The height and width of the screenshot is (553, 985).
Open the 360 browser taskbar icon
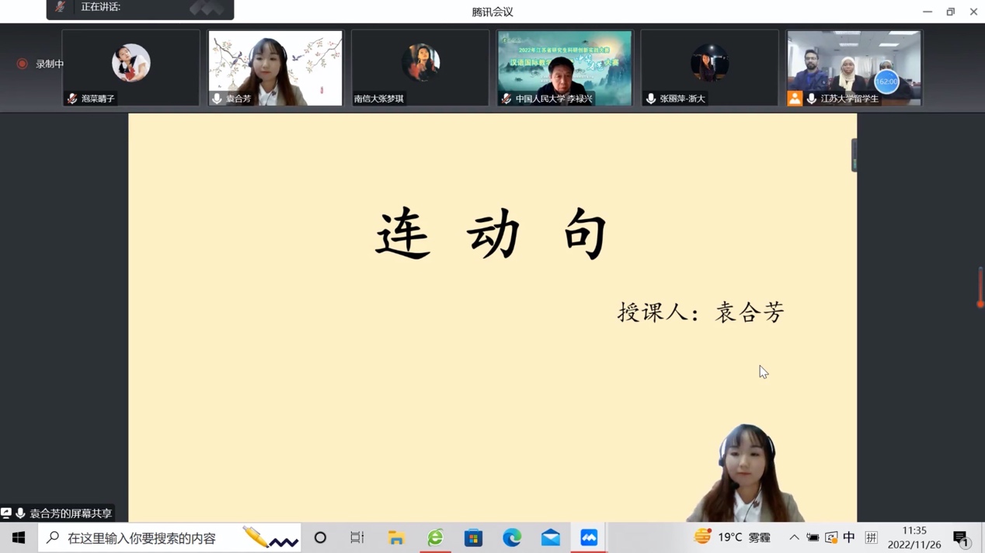pyautogui.click(x=435, y=537)
